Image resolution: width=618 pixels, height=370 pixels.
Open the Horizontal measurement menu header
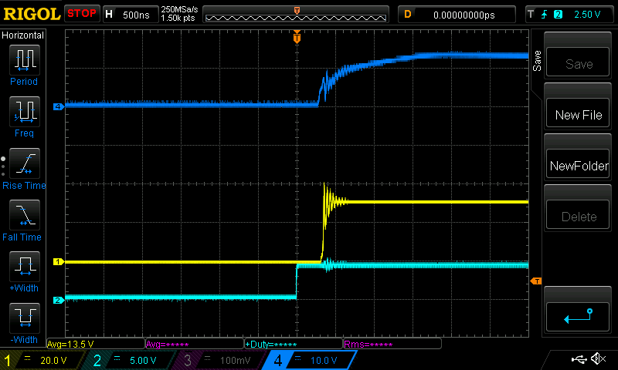point(23,35)
